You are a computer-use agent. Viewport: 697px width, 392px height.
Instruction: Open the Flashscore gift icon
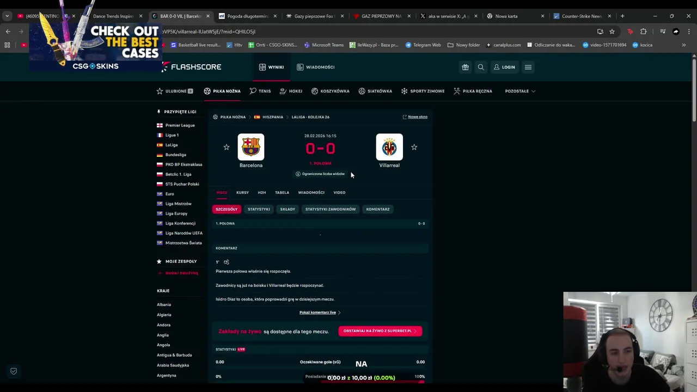[x=465, y=67]
